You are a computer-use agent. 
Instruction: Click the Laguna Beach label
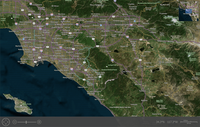tap(83, 87)
